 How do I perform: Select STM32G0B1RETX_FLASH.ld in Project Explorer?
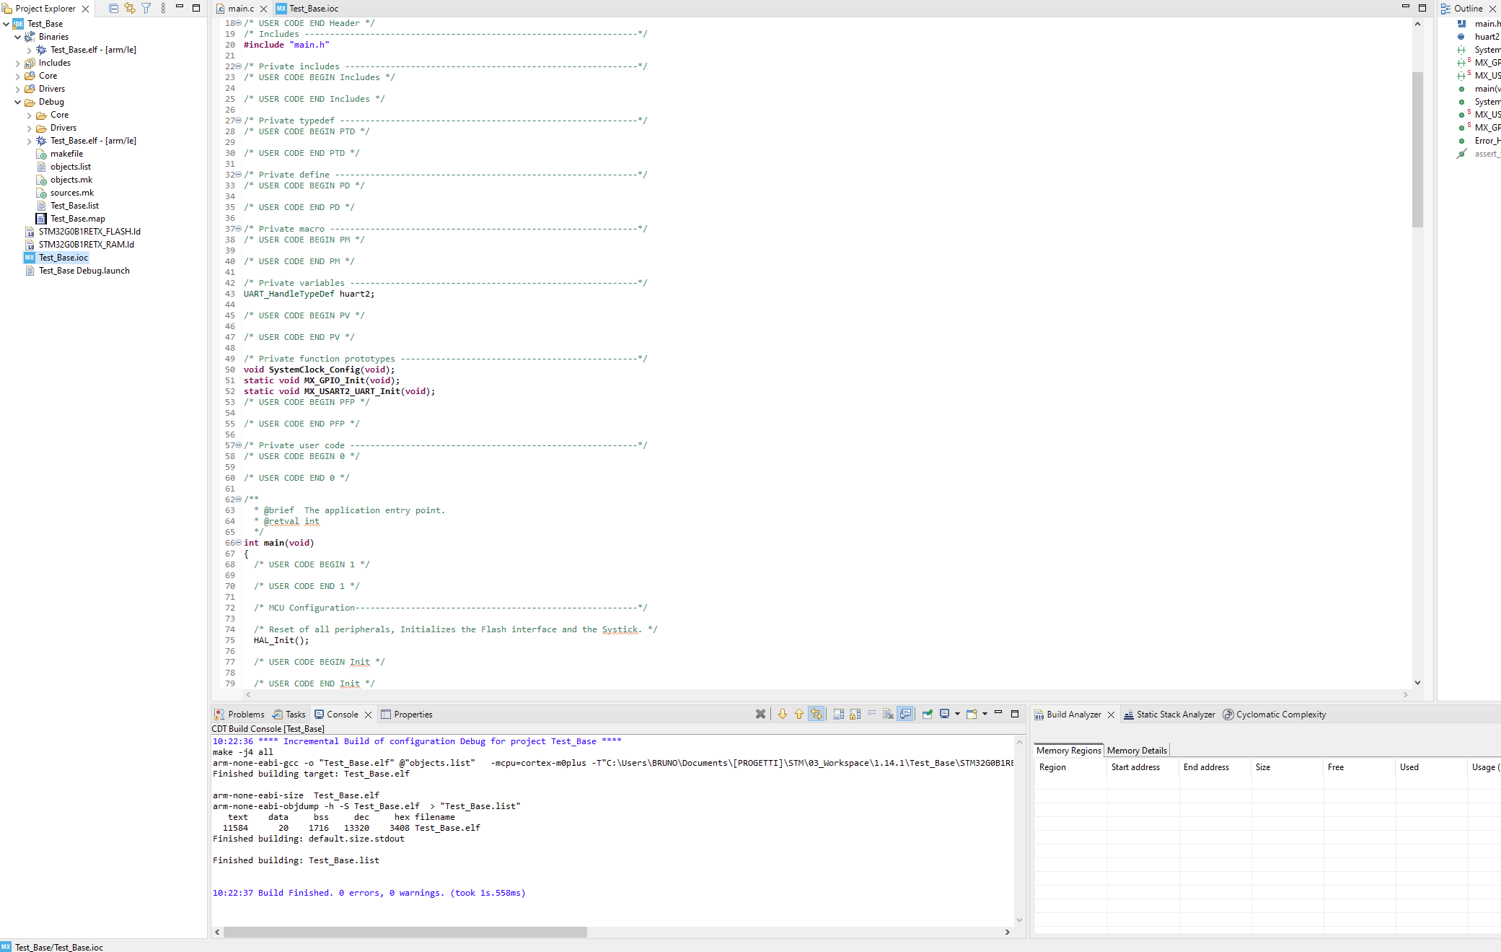pyautogui.click(x=89, y=232)
